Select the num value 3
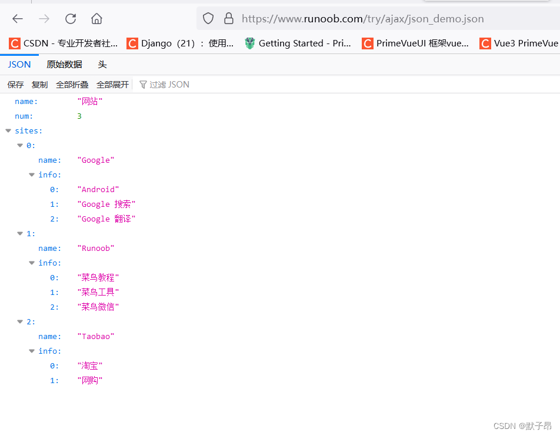The image size is (560, 436). [79, 116]
